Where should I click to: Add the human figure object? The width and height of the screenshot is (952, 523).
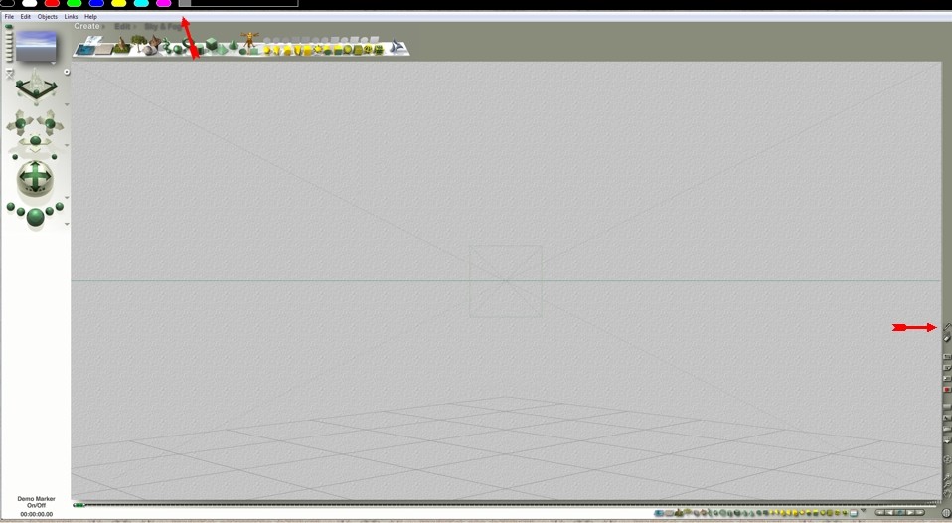point(250,42)
